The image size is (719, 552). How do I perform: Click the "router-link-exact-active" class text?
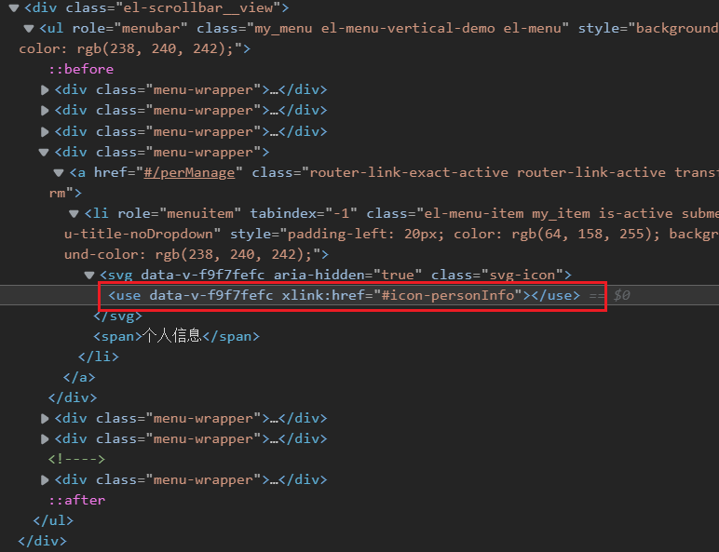pyautogui.click(x=409, y=173)
